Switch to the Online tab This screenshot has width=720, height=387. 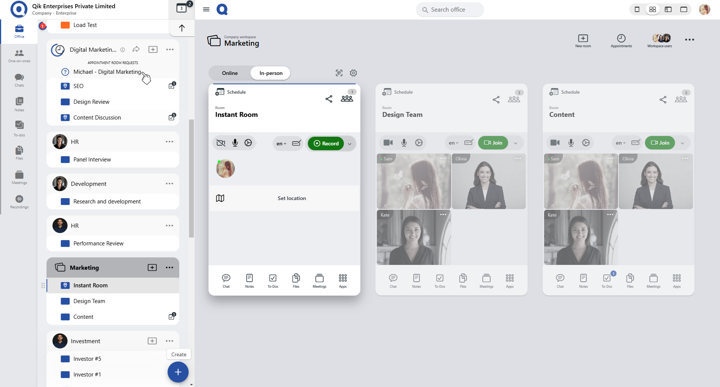pyautogui.click(x=229, y=73)
